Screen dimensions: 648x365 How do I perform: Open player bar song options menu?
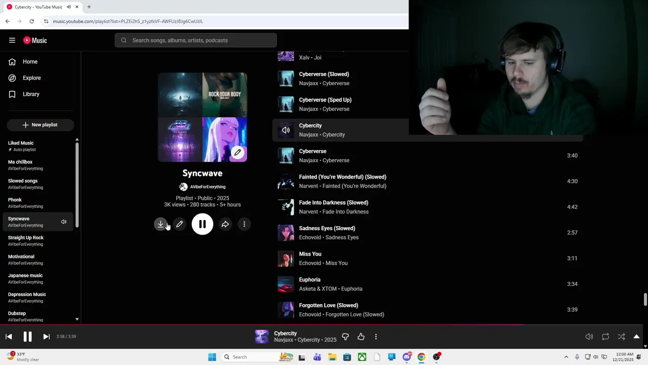coord(376,337)
